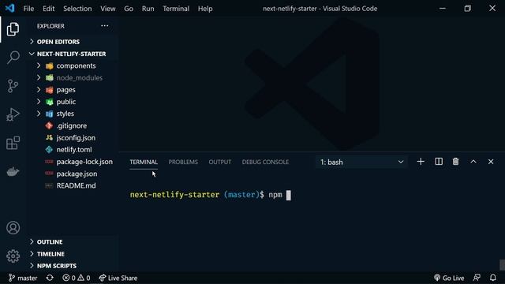Open the Accounts icon in activity bar
The width and height of the screenshot is (505, 284).
point(13,228)
